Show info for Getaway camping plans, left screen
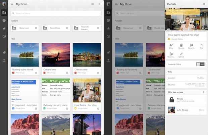This screenshot has width=208, height=135. pyautogui.click(x=67, y=109)
